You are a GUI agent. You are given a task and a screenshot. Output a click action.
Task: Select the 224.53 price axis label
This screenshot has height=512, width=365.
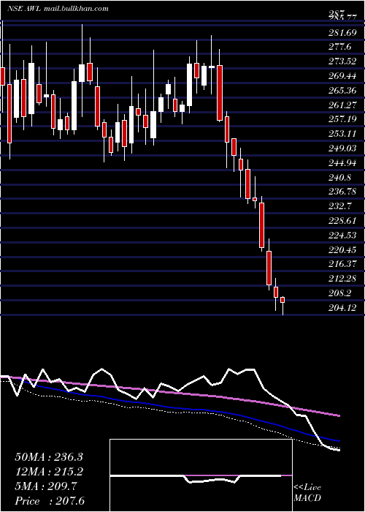tap(342, 235)
